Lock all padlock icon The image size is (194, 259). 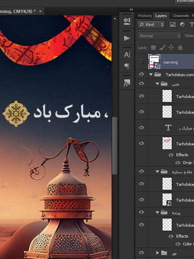tap(180, 48)
